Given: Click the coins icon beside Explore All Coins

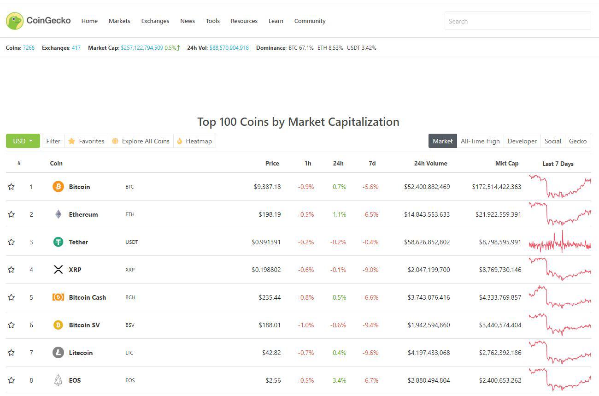Looking at the screenshot, I should click(115, 141).
